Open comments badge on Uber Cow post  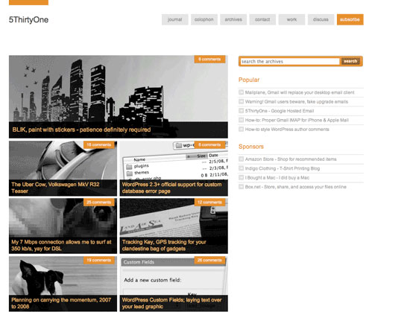coord(99,145)
